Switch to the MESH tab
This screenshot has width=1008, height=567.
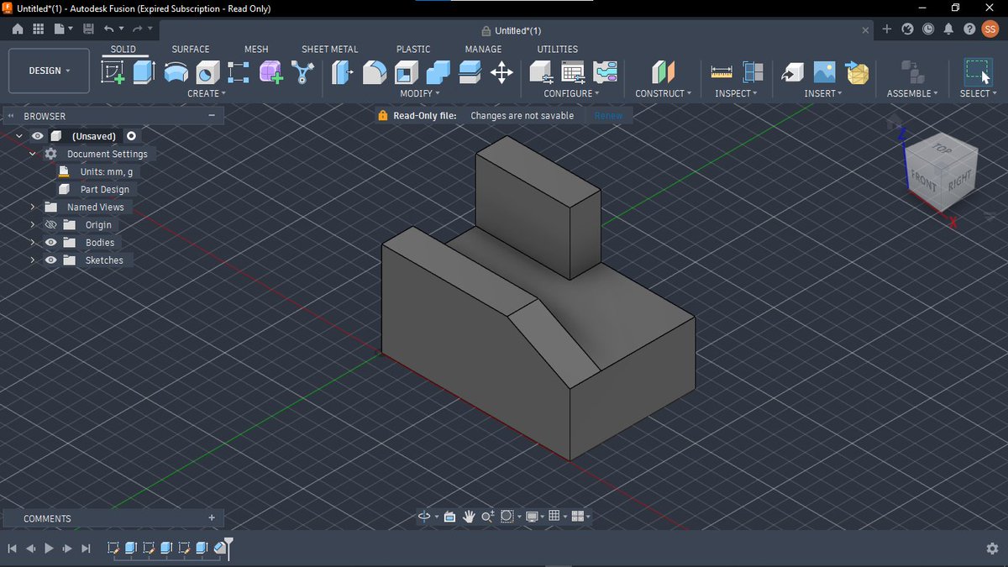click(x=256, y=50)
